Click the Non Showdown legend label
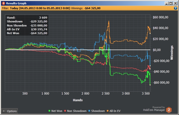The height and width of the screenshot is (115, 179). coord(77,111)
